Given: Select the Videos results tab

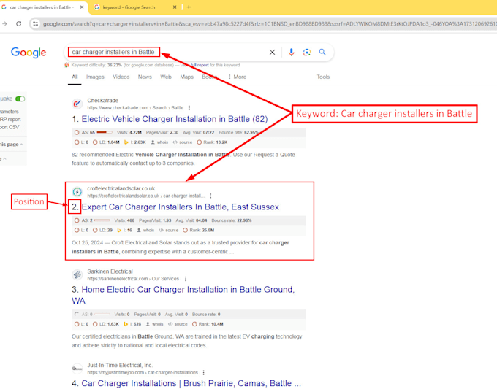Looking at the screenshot, I should [121, 77].
